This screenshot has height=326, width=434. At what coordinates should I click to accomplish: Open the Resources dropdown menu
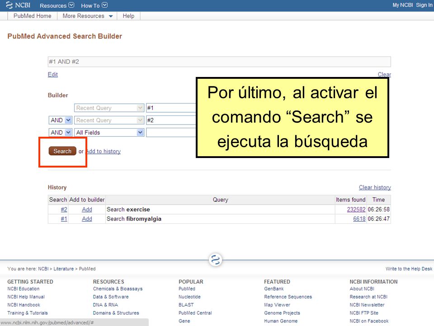[57, 5]
